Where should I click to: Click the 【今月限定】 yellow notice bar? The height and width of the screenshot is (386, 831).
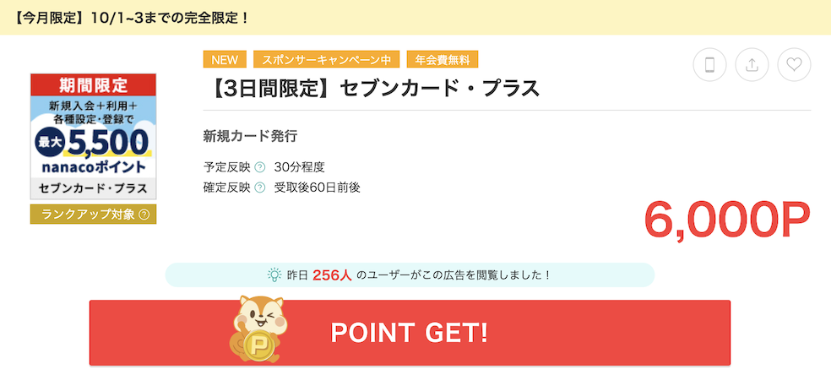tap(415, 18)
